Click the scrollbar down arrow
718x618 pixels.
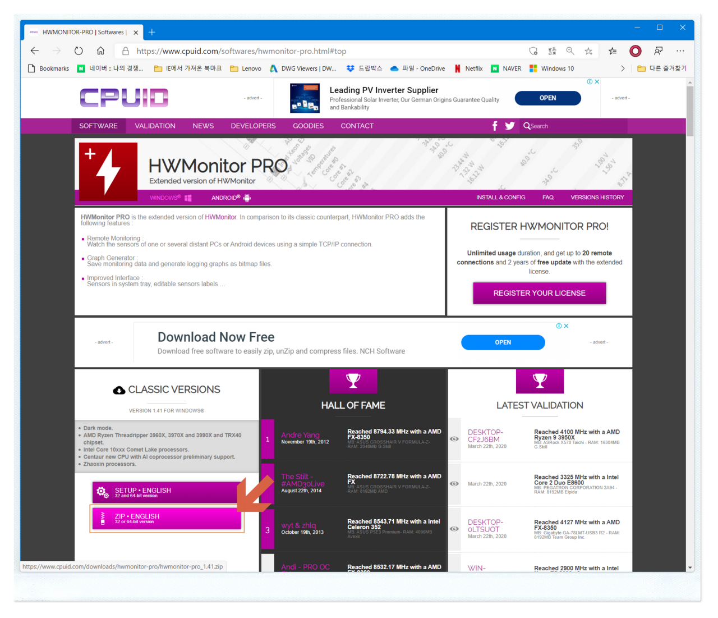[690, 567]
